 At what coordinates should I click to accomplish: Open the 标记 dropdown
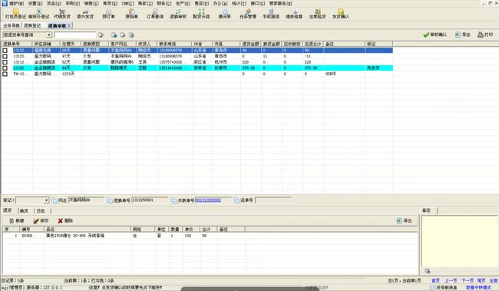pyautogui.click(x=47, y=200)
